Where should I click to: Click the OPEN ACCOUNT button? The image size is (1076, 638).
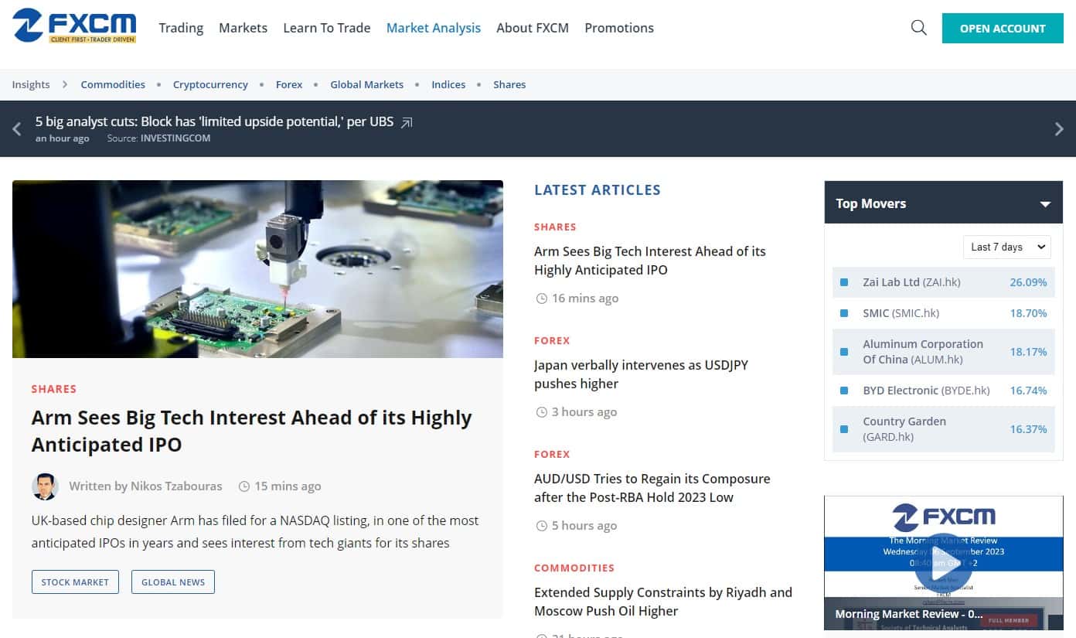(x=1003, y=29)
